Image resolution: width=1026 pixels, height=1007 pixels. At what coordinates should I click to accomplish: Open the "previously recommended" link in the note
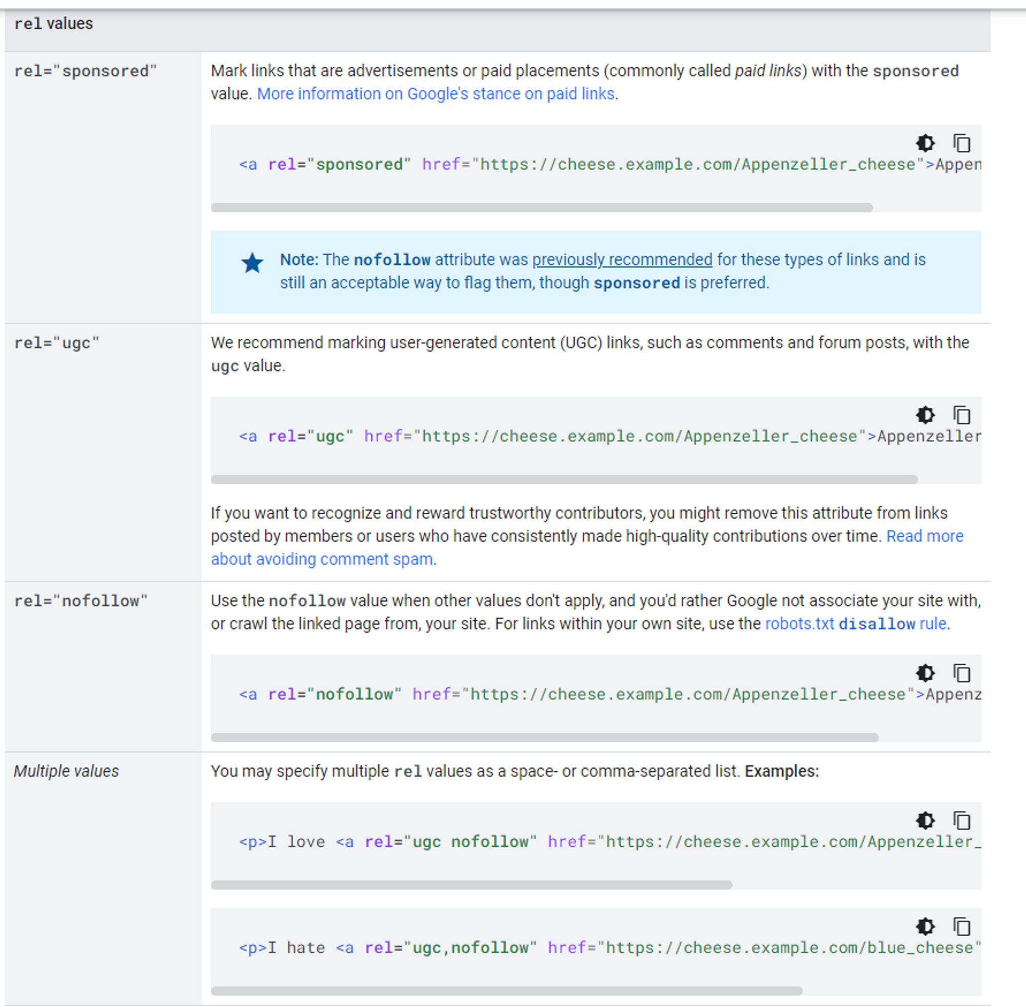pyautogui.click(x=622, y=260)
